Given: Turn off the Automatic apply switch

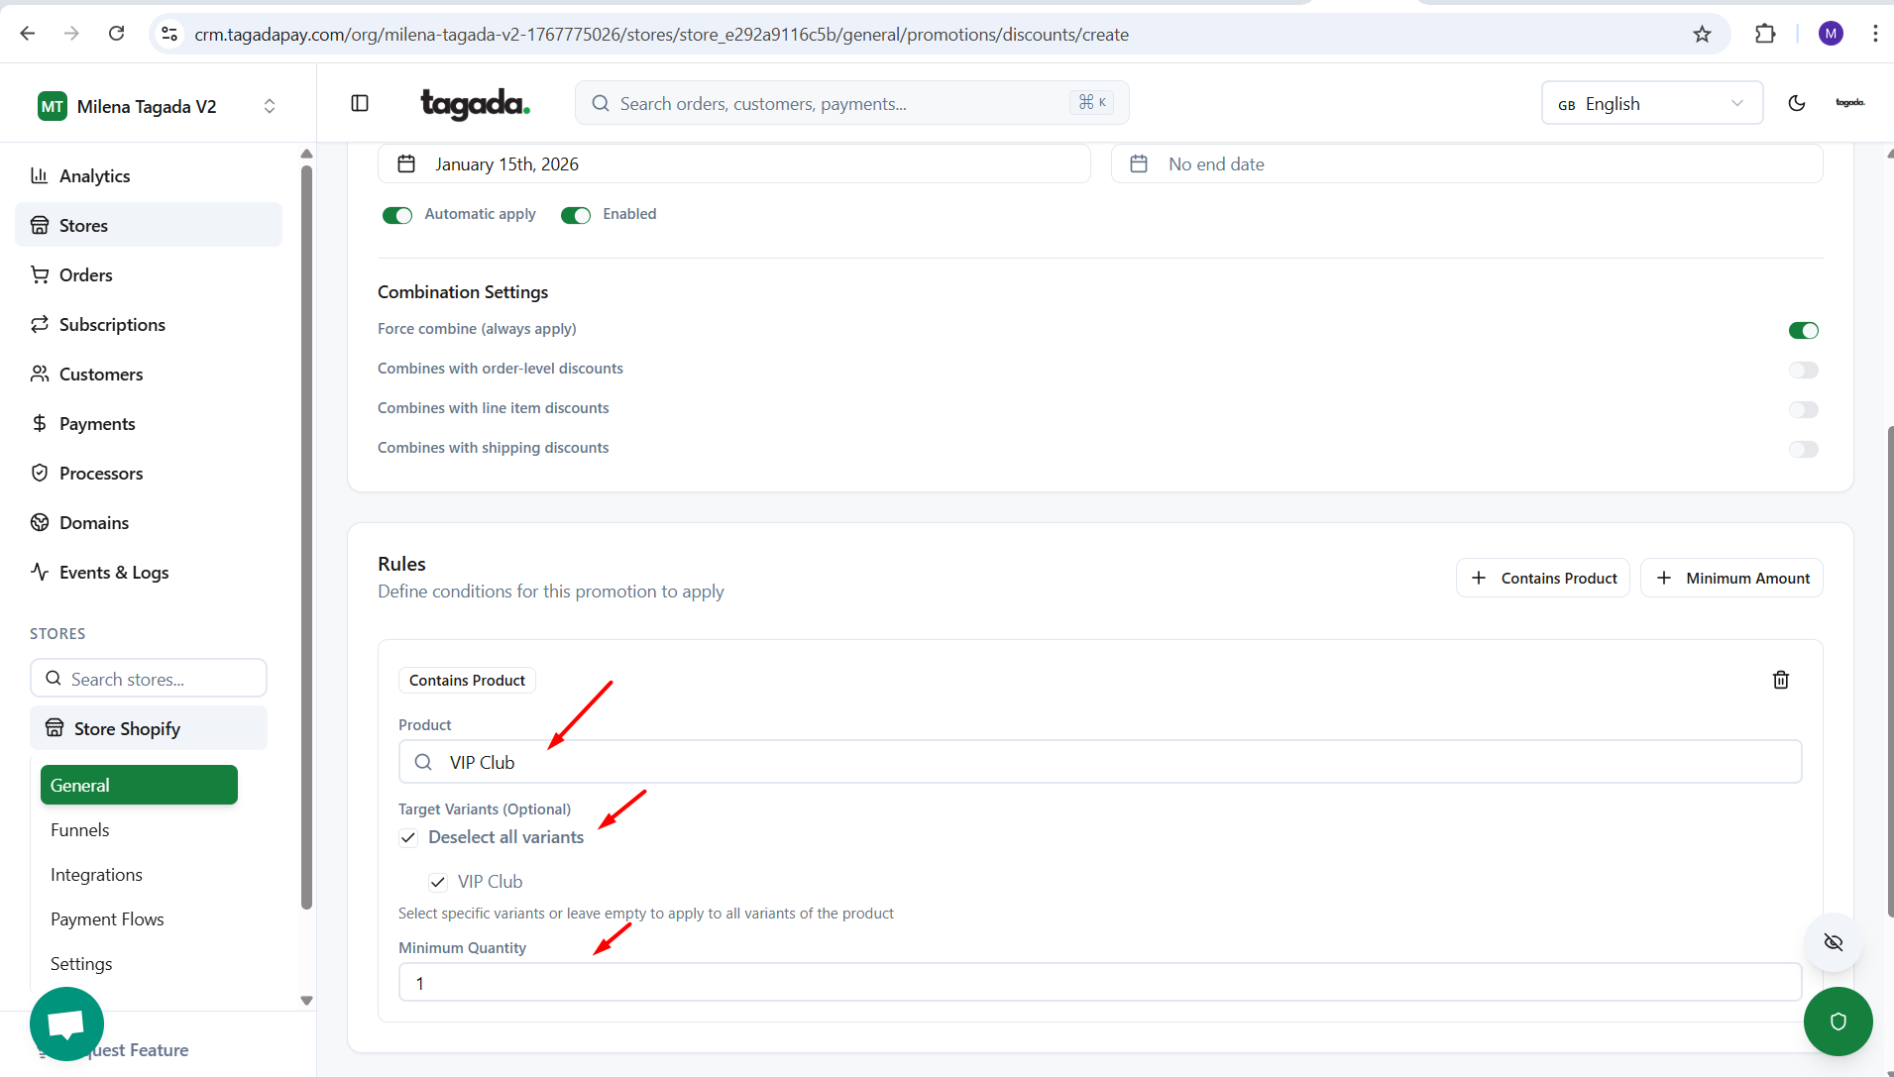Looking at the screenshot, I should [x=397, y=215].
